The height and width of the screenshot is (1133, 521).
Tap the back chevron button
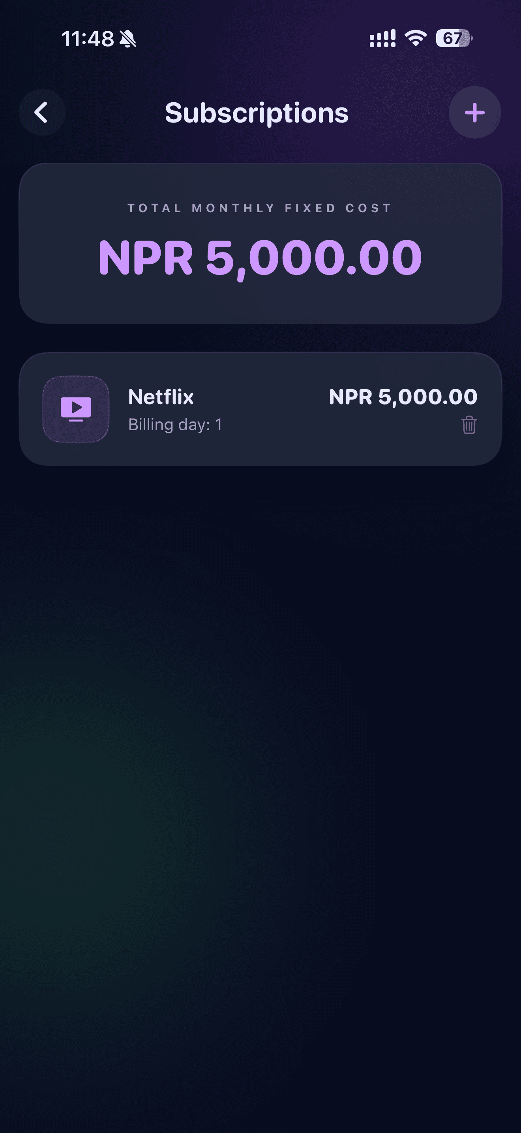(42, 113)
